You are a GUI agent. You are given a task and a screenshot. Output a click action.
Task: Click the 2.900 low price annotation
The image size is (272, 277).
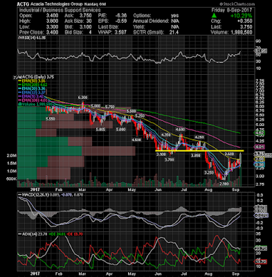tap(224, 184)
